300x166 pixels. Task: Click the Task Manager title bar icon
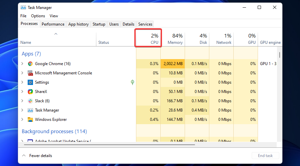point(23,7)
